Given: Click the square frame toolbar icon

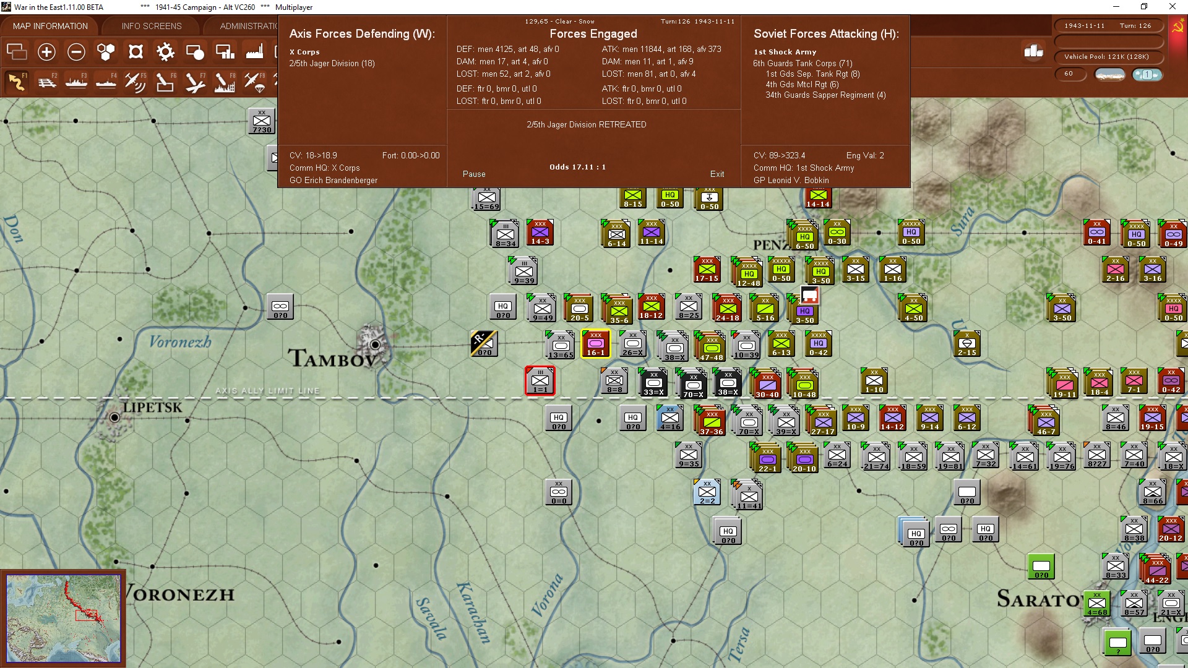Looking at the screenshot, I should click(x=136, y=52).
